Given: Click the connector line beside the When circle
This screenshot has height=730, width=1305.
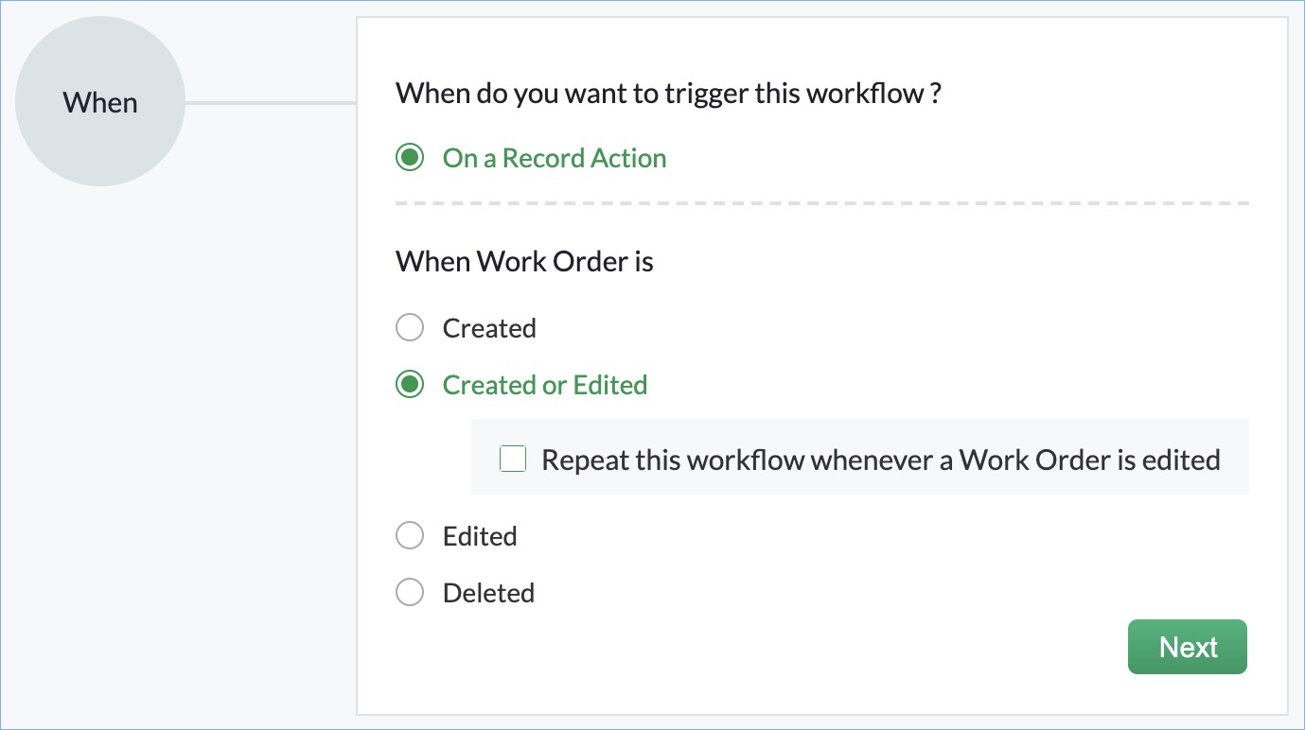Looking at the screenshot, I should coord(270,102).
